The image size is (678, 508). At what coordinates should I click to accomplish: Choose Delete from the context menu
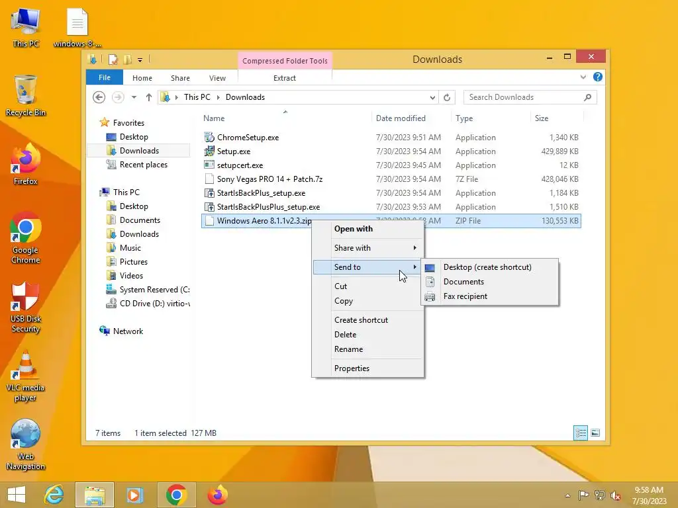368,335
